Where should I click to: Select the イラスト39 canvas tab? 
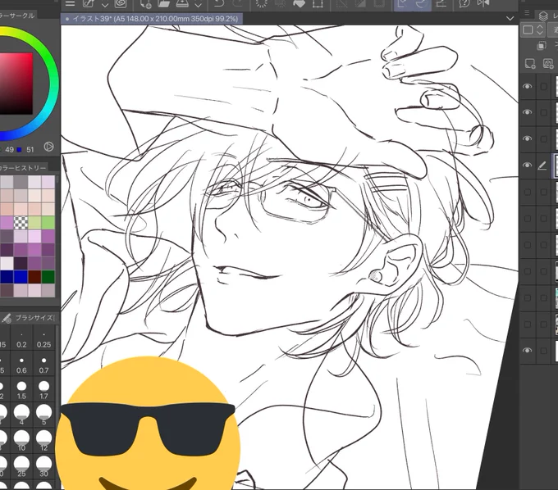[152, 19]
